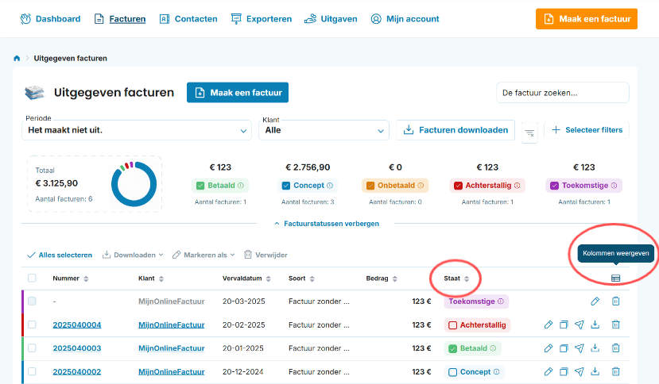659x384 pixels.
Task: Edit invoice 2025040002 with pencil icon
Action: [549, 372]
